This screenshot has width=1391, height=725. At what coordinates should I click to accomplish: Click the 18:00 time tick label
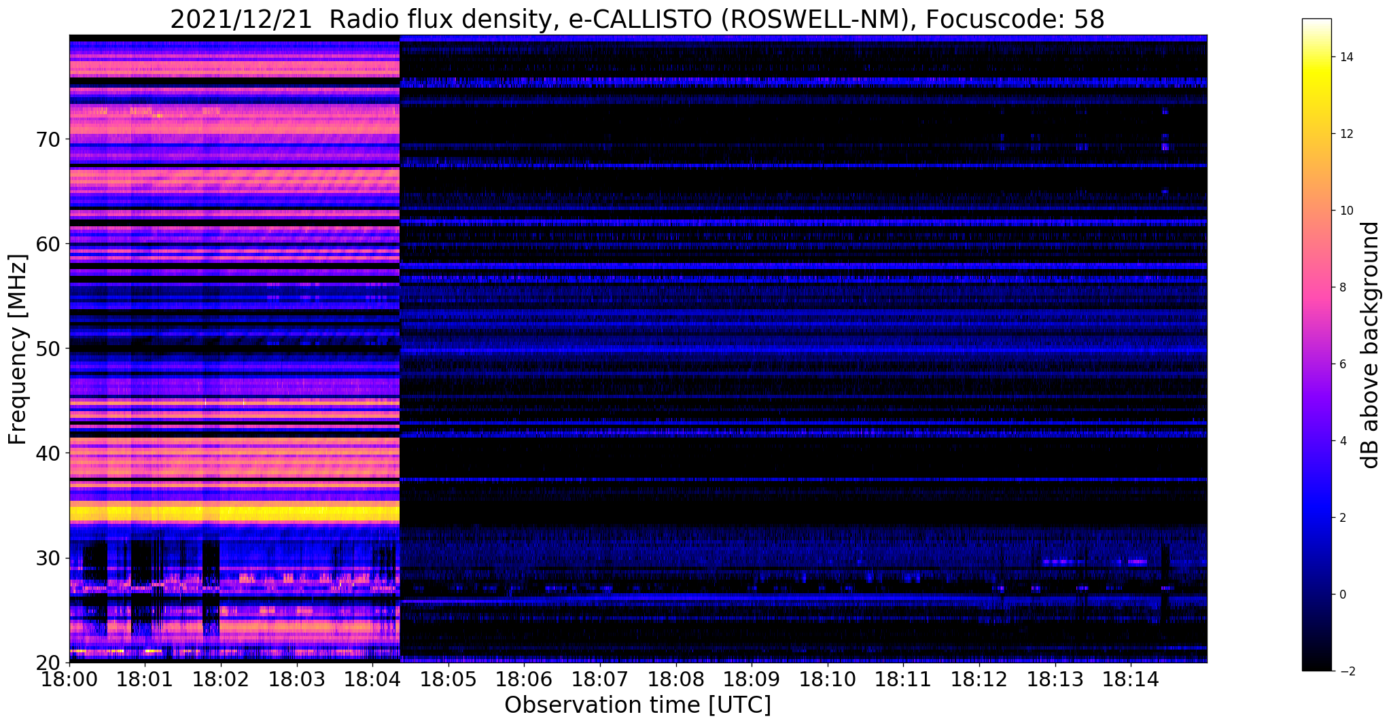[x=69, y=679]
